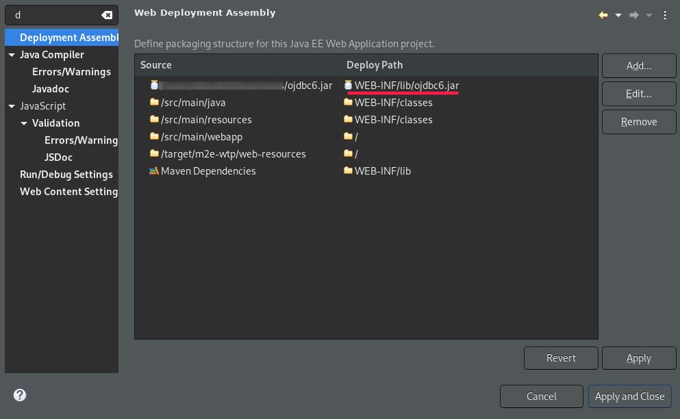This screenshot has width=680, height=419.
Task: Click the /src/main/java folder icon
Action: pos(154,103)
